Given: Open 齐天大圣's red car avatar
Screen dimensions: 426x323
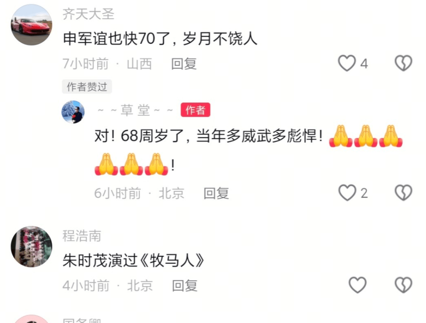Looking at the screenshot, I should (32, 25).
